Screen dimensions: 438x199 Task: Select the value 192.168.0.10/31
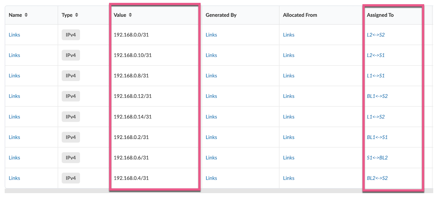tap(132, 55)
